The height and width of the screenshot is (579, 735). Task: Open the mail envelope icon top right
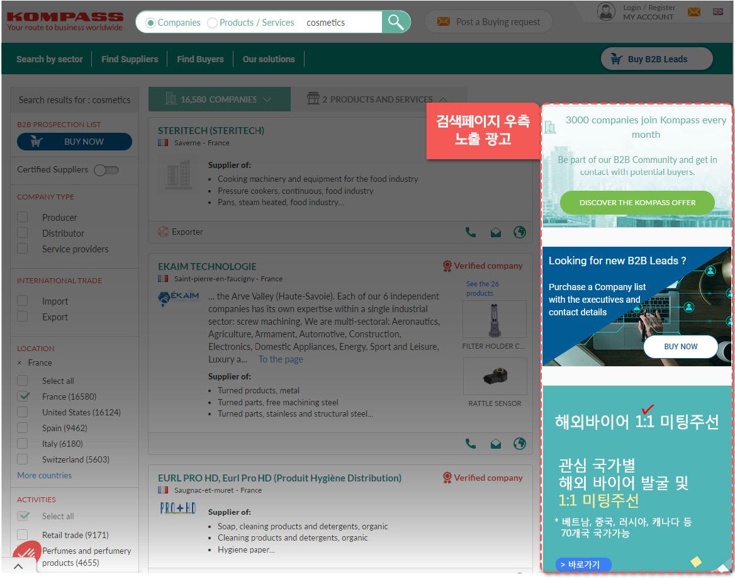point(694,11)
